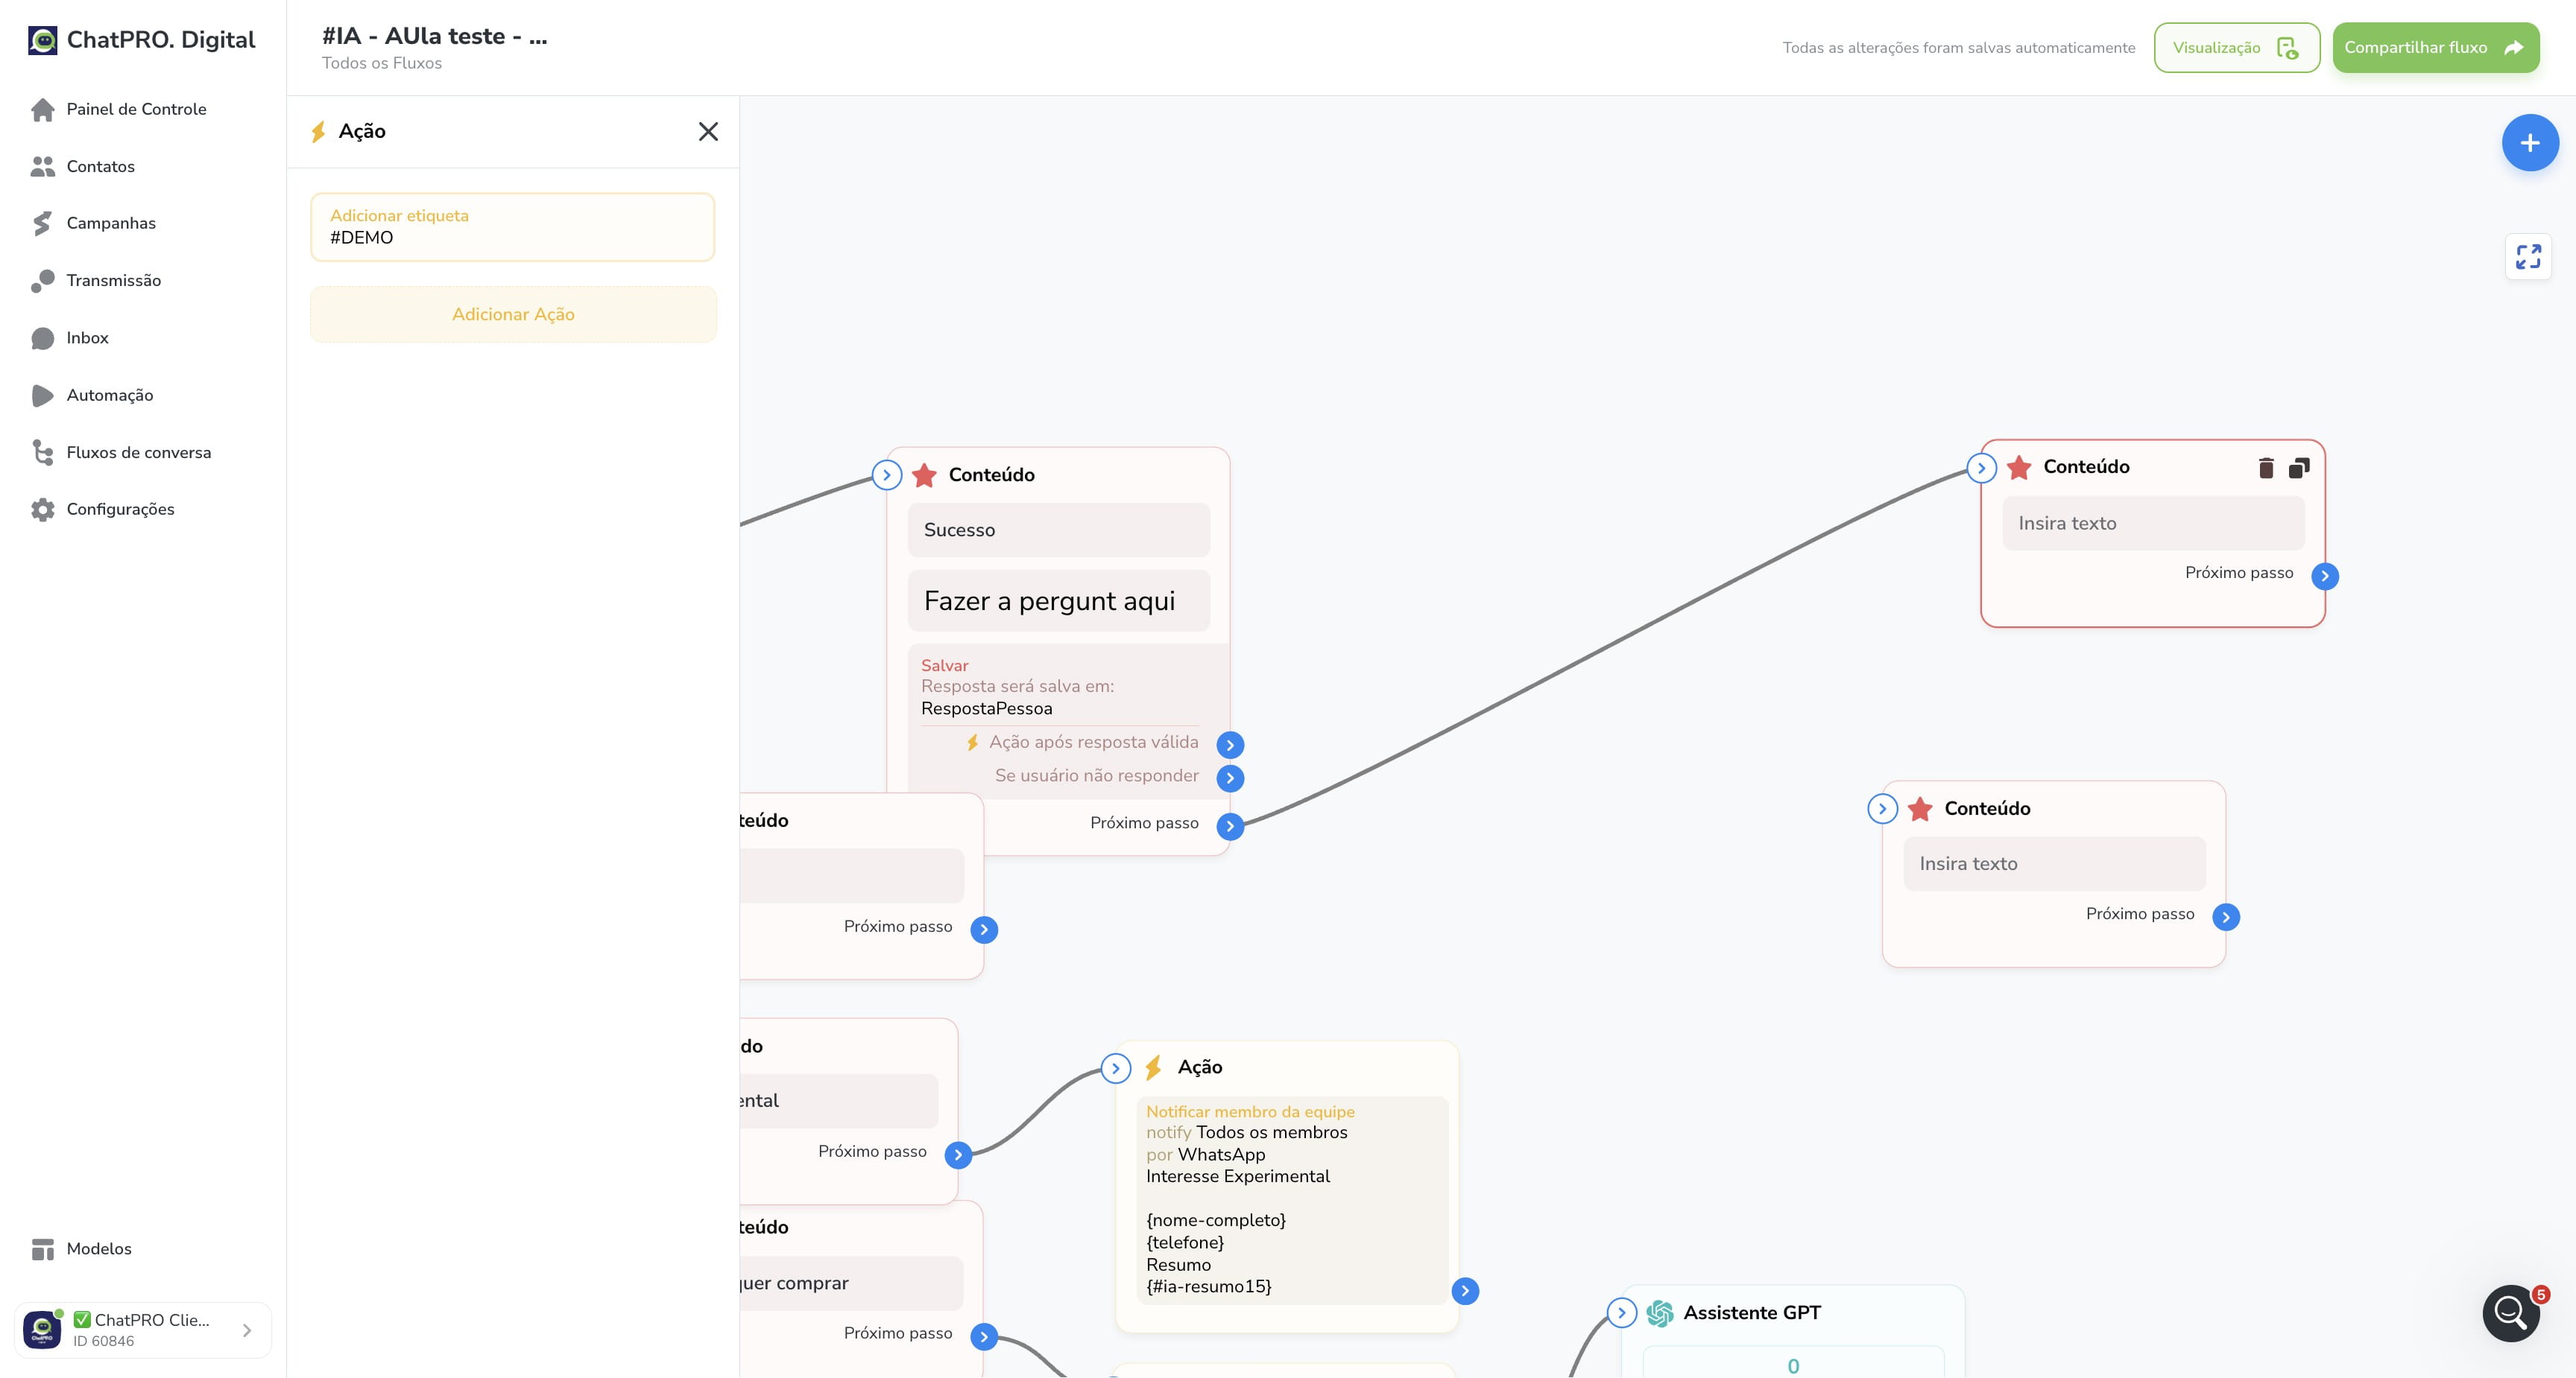Click the ChatPRO. Digital logo
The image size is (2576, 1378).
(141, 40)
